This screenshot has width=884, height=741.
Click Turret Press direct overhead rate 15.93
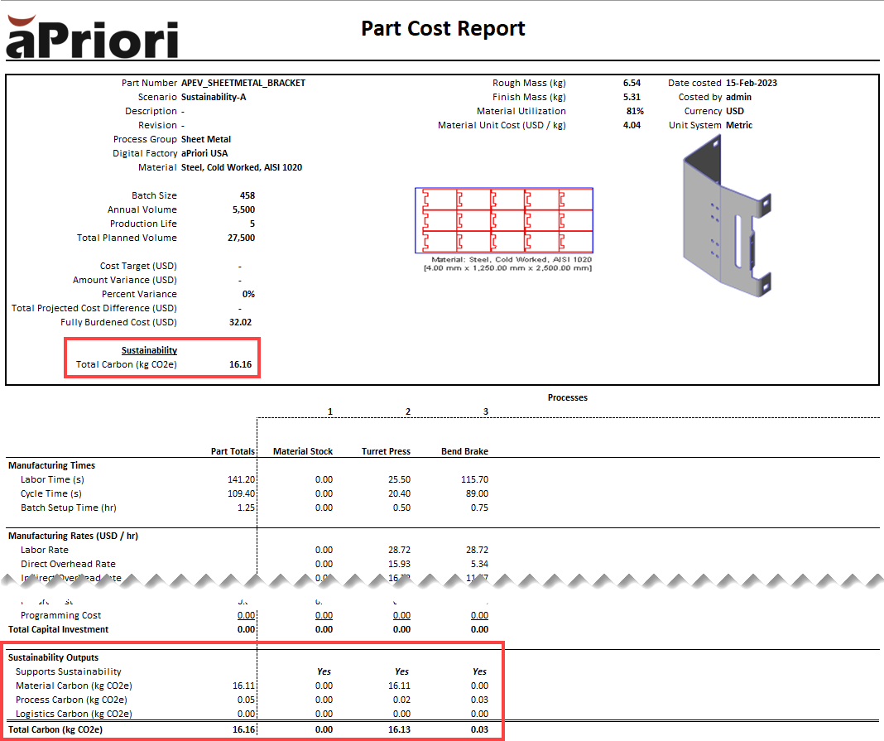pyautogui.click(x=399, y=564)
